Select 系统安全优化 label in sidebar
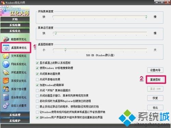The width and height of the screenshot is (171, 128). [x=19, y=81]
